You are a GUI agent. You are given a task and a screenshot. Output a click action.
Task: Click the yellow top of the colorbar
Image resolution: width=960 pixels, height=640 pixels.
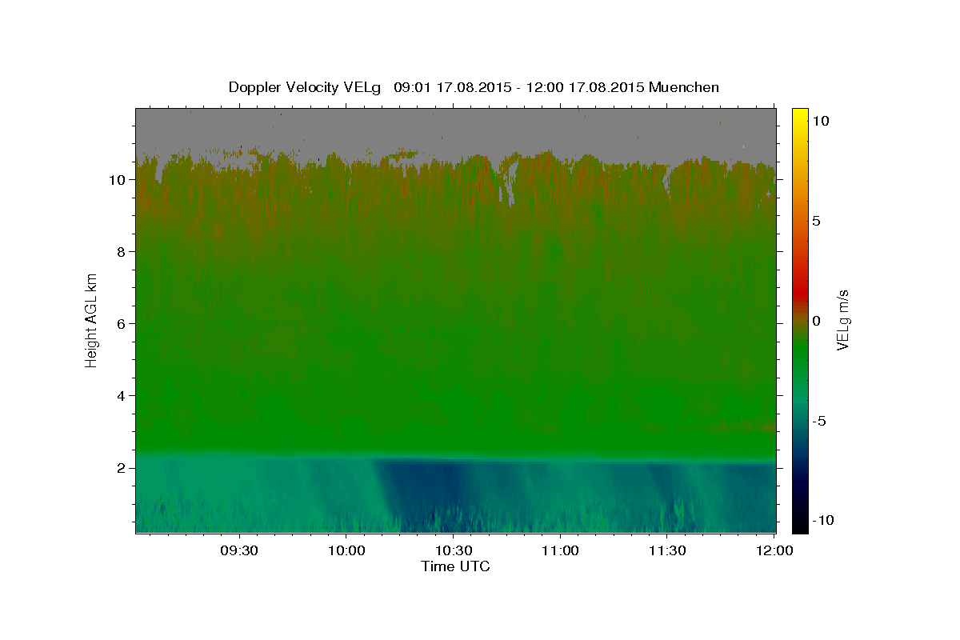[x=800, y=117]
